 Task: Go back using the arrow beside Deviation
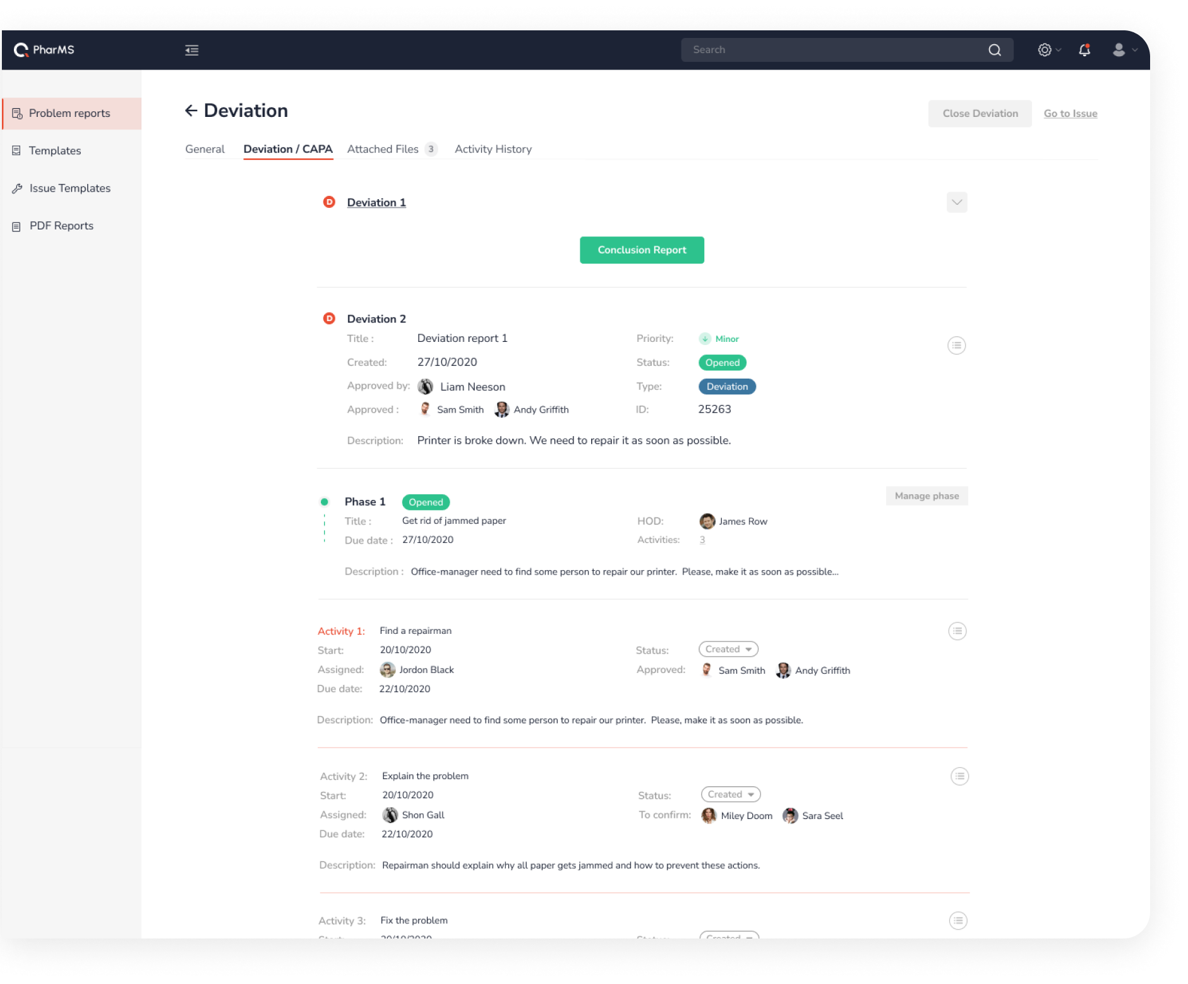pyautogui.click(x=191, y=111)
